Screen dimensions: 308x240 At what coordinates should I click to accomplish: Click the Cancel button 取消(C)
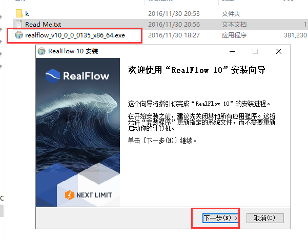(x=265, y=218)
